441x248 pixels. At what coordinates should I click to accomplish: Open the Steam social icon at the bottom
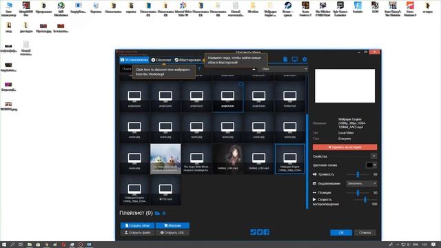pyautogui.click(x=253, y=232)
